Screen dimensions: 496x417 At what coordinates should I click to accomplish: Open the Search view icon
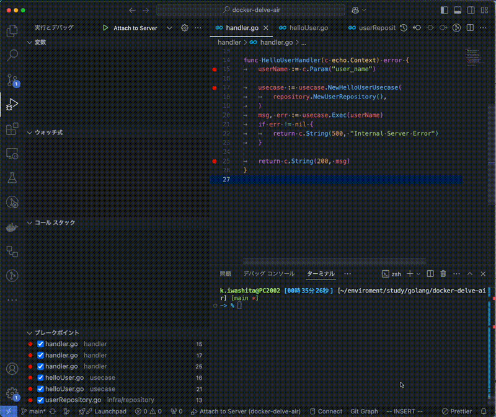pyautogui.click(x=12, y=55)
